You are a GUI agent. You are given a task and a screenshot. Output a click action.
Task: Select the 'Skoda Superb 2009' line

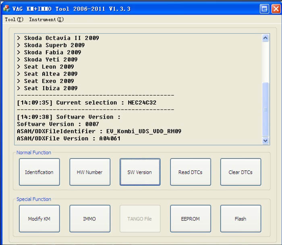pyautogui.click(x=51, y=45)
